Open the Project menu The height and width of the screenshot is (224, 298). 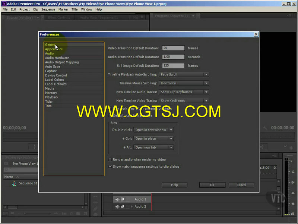pos(25,9)
